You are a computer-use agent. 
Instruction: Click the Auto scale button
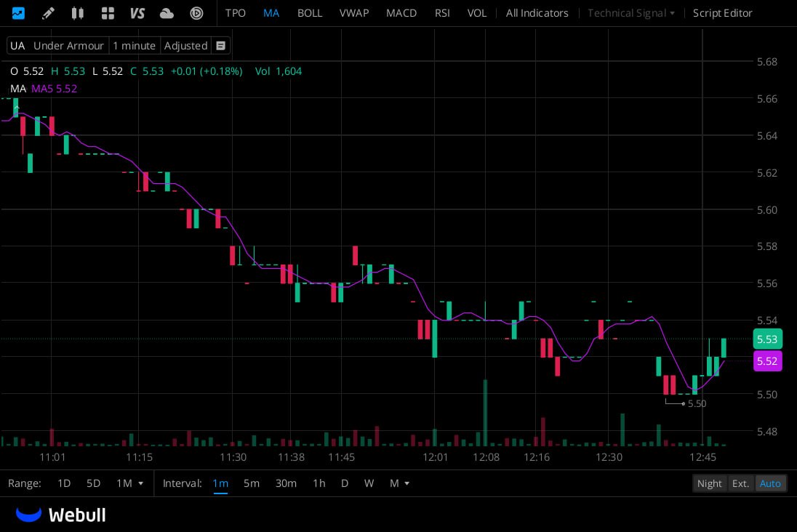coord(770,483)
